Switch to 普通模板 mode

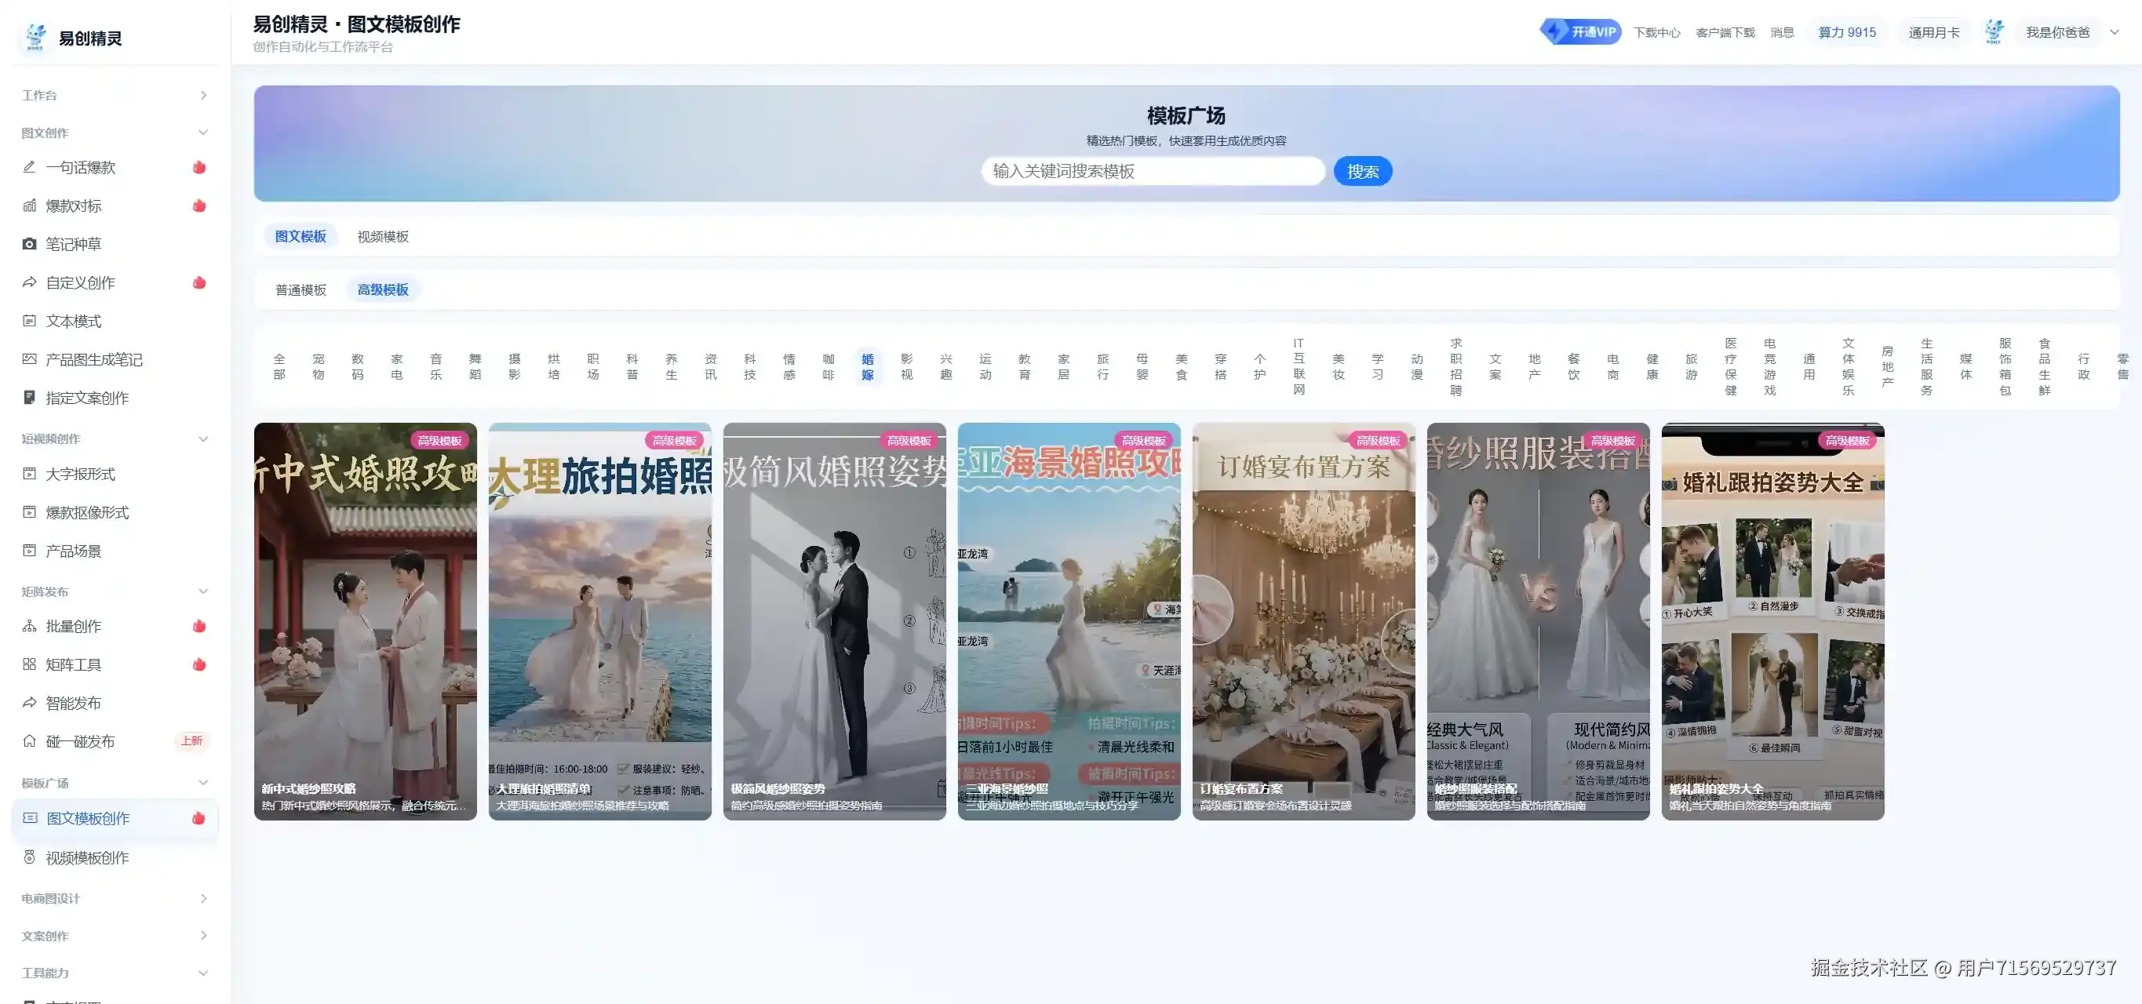[x=301, y=289]
